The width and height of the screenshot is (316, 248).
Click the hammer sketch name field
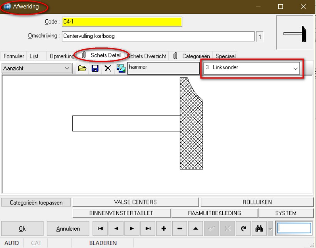[163, 68]
